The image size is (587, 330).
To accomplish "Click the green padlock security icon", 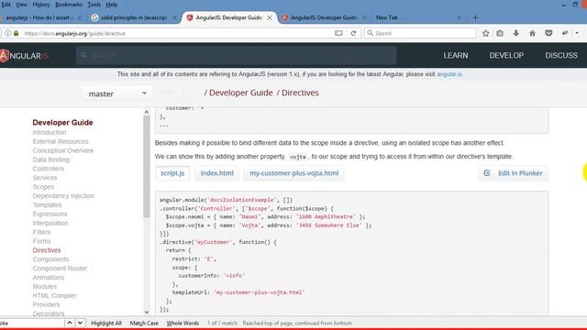I will tap(17, 33).
